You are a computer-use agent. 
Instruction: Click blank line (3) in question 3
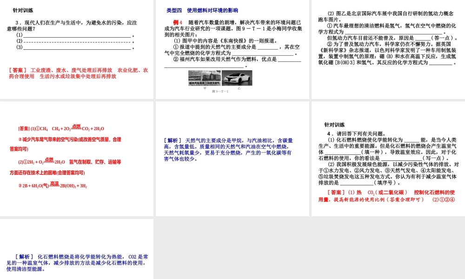click(x=77, y=48)
